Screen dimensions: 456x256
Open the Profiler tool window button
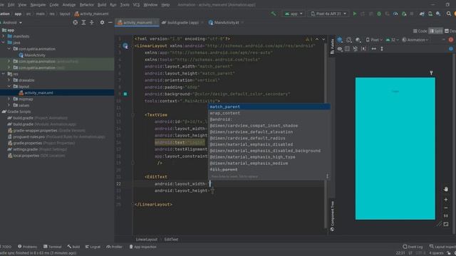click(x=115, y=247)
